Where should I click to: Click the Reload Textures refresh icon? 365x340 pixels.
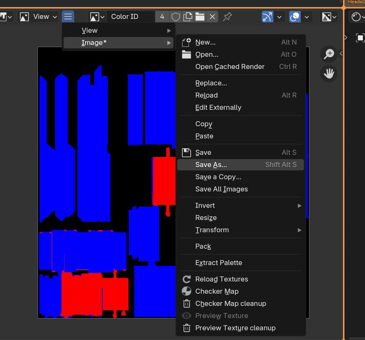[186, 279]
